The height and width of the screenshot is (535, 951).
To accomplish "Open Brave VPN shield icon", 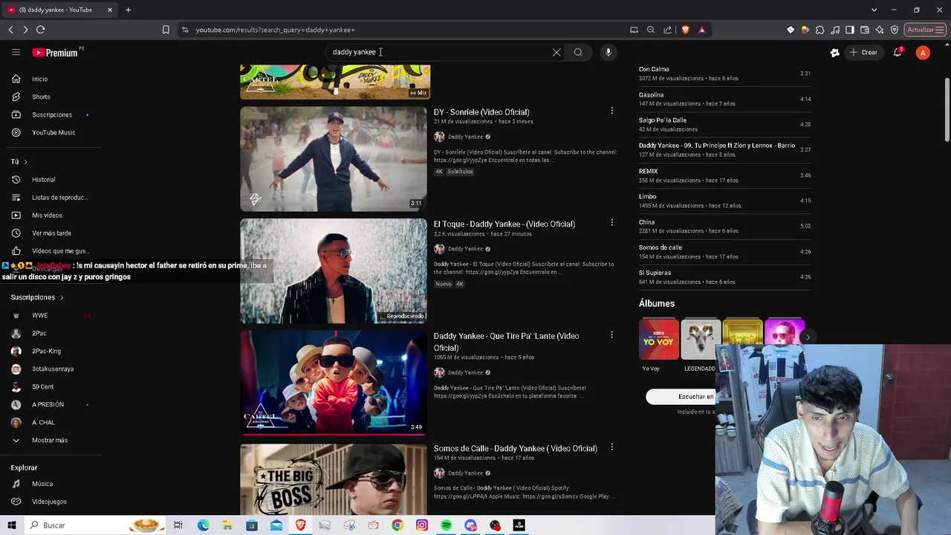I will tap(895, 30).
